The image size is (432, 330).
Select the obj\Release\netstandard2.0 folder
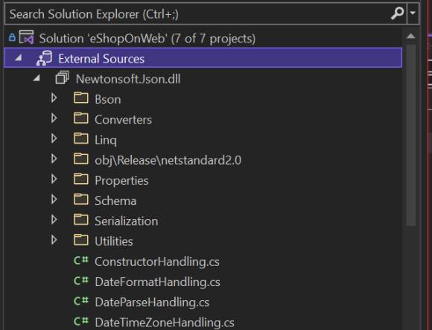point(168,160)
